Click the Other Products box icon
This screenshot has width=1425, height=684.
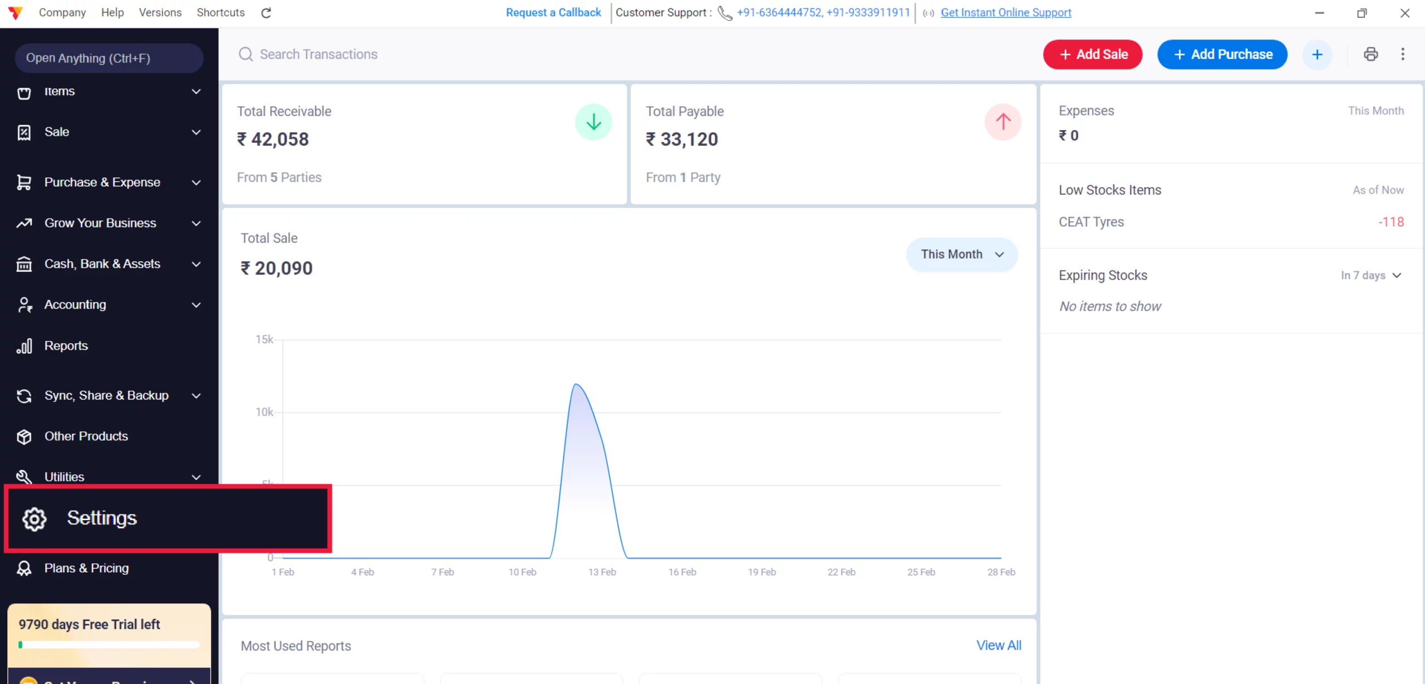click(24, 437)
